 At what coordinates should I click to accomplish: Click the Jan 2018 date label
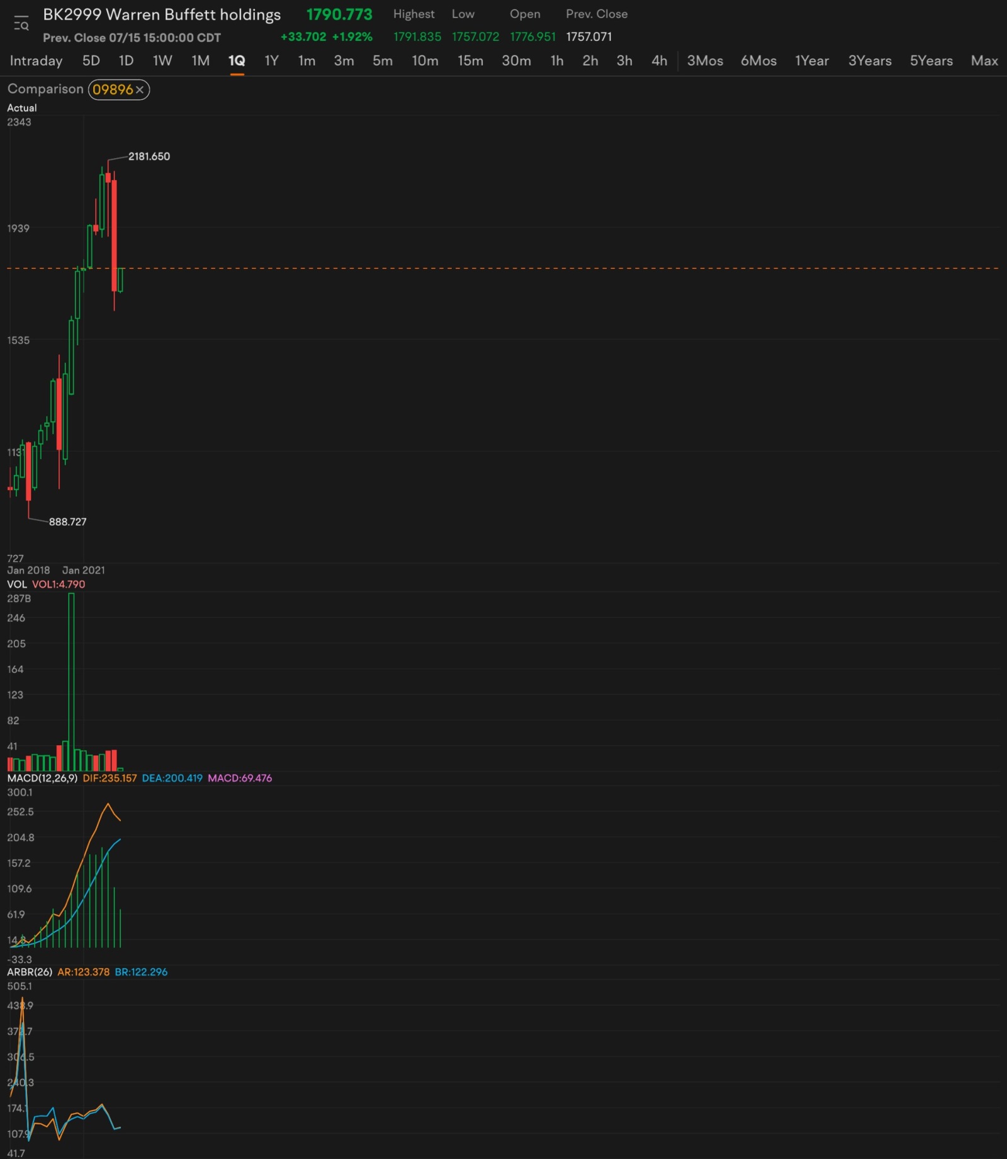(x=28, y=570)
